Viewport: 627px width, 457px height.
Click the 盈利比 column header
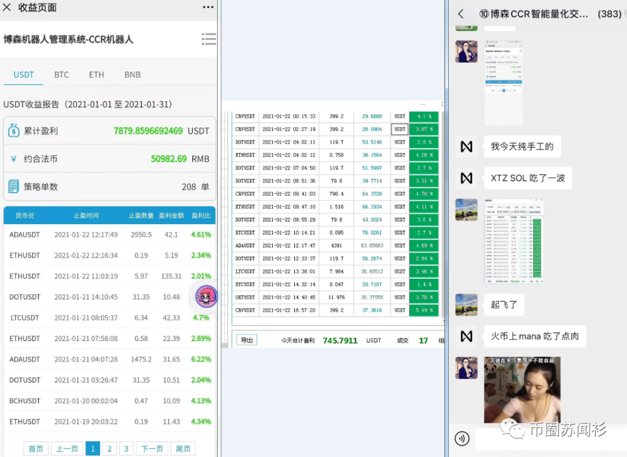coord(200,215)
